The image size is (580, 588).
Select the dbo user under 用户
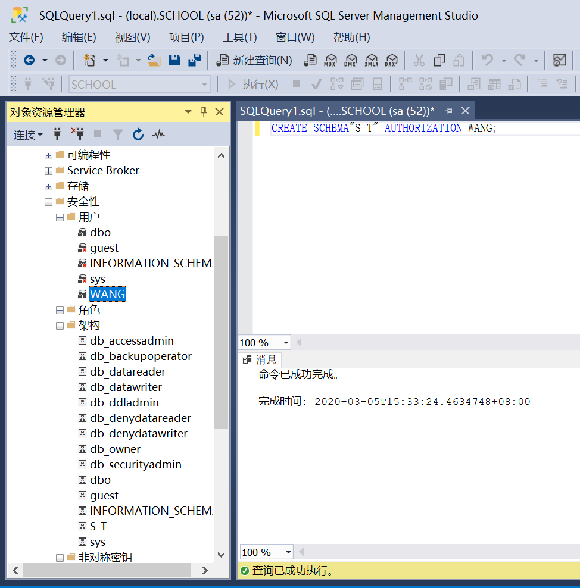tap(100, 233)
